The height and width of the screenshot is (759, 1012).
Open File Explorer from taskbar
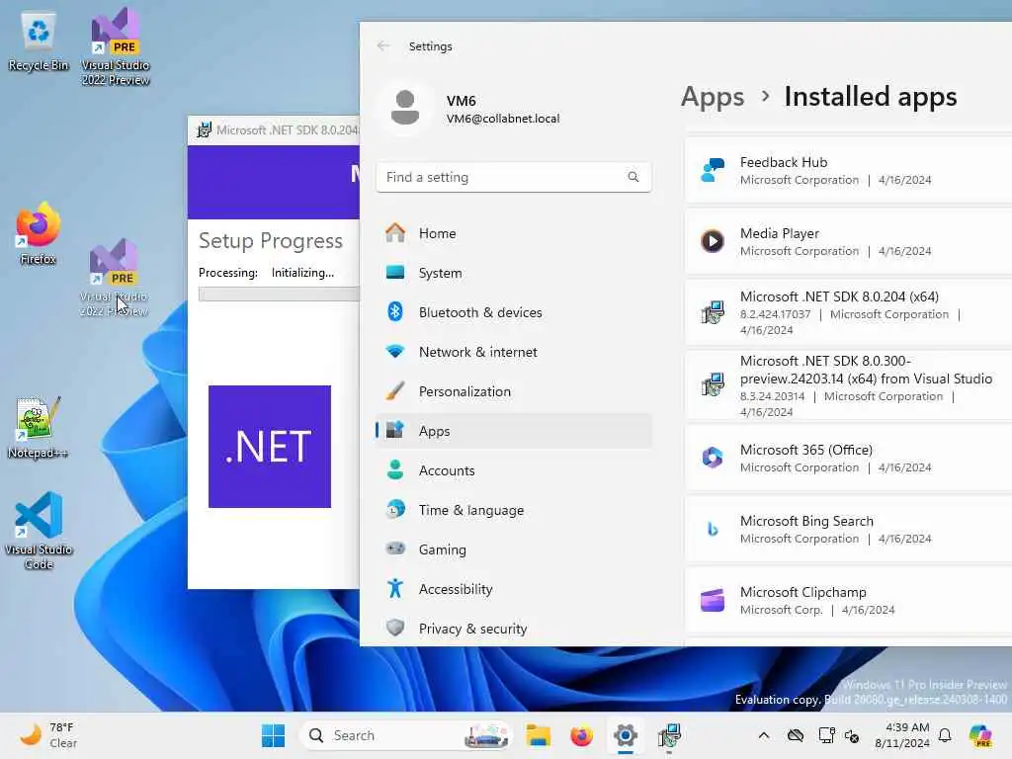coord(538,735)
